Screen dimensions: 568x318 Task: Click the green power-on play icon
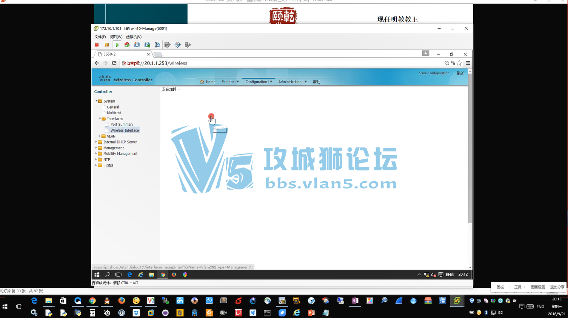[x=117, y=45]
